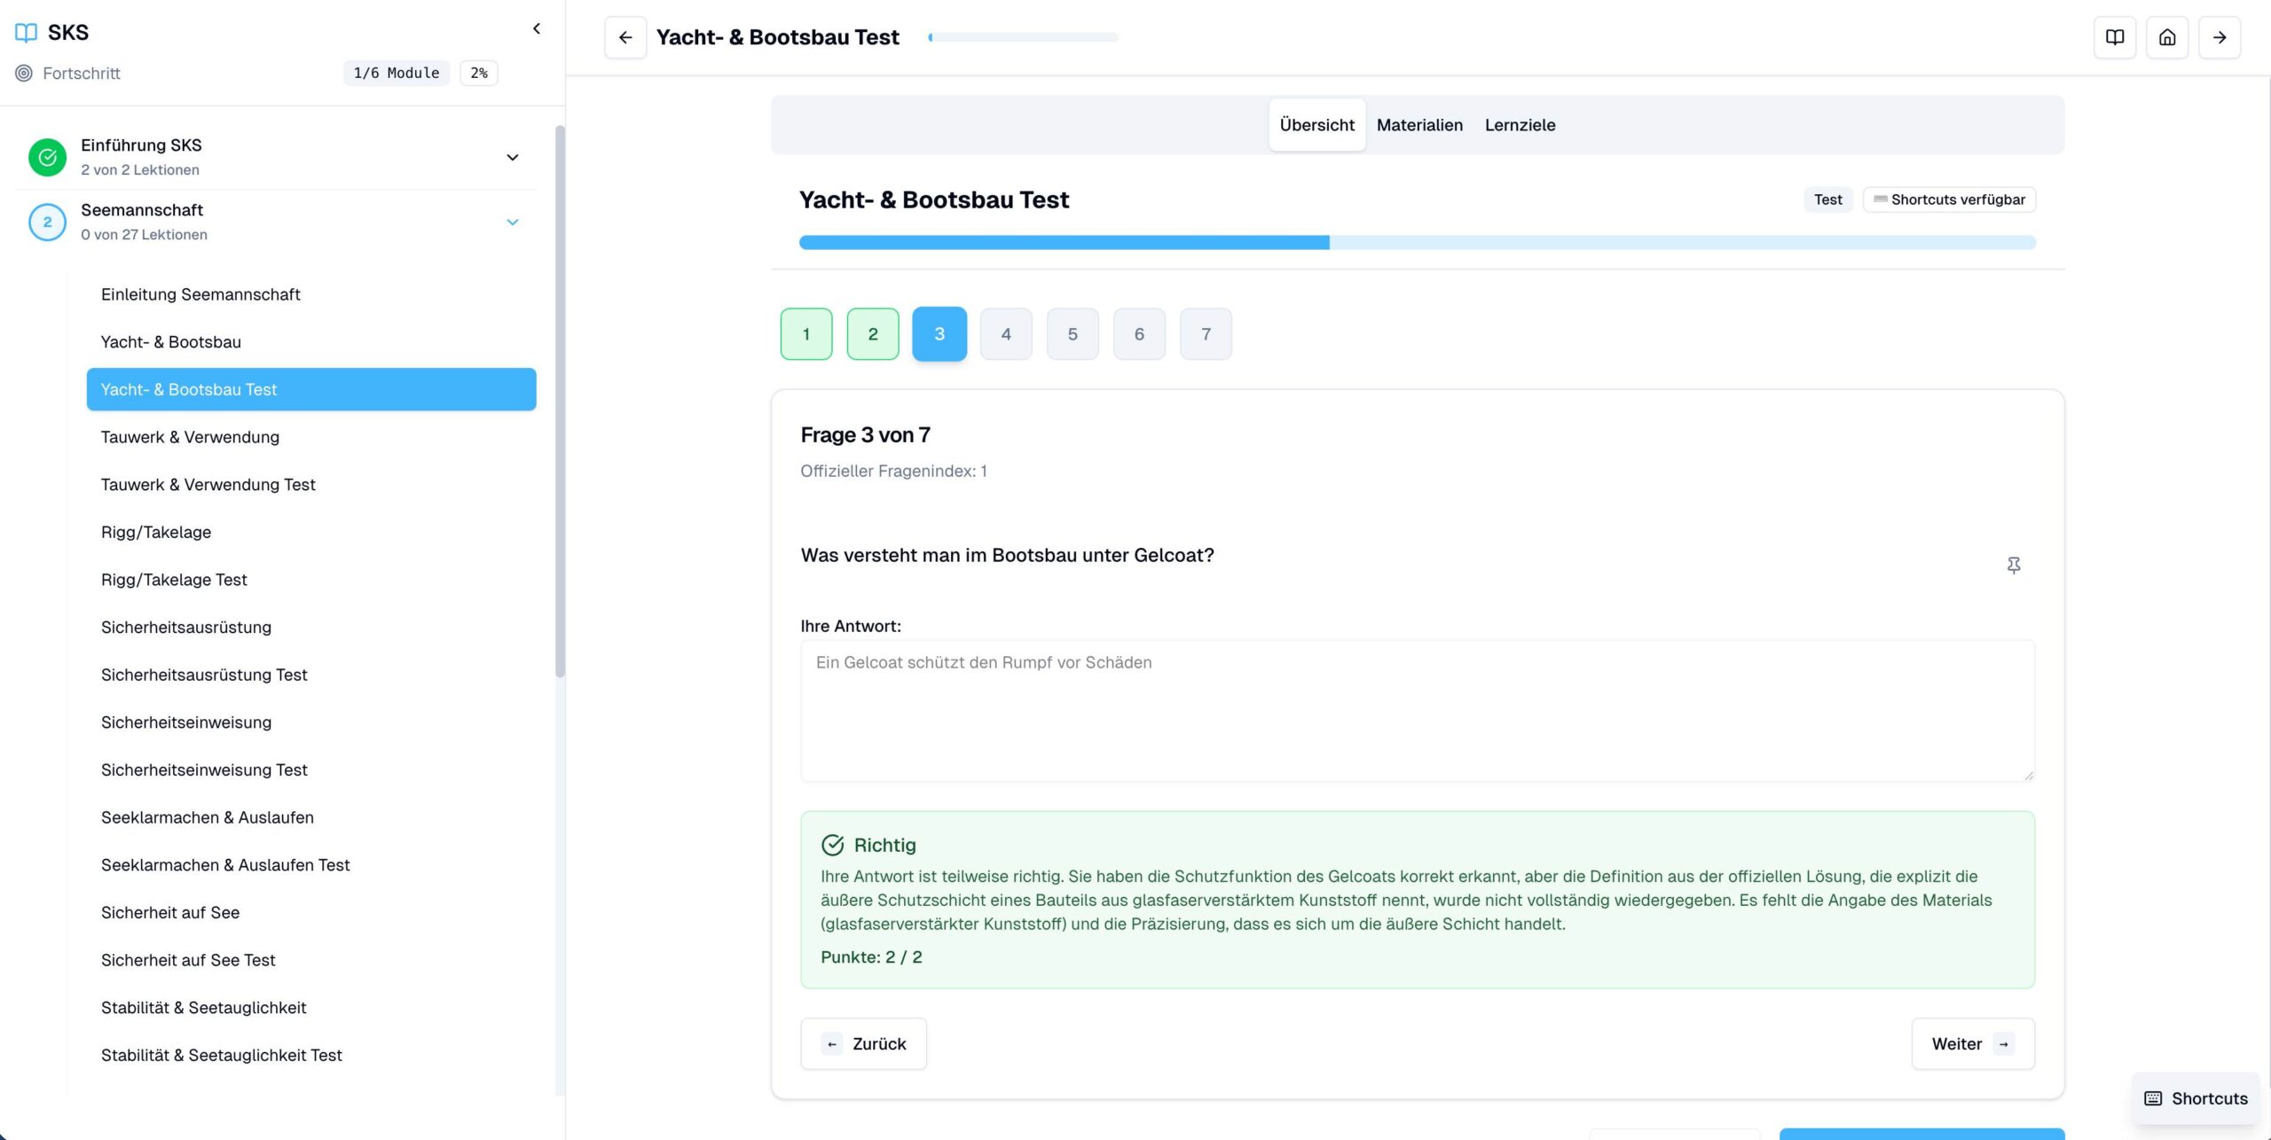Click the back arrow in the top bar
2271x1140 pixels.
click(x=625, y=37)
